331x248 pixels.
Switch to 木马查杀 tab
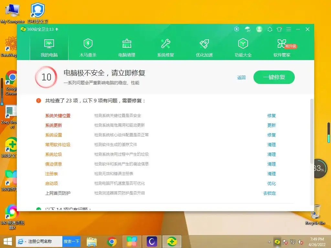(88, 48)
